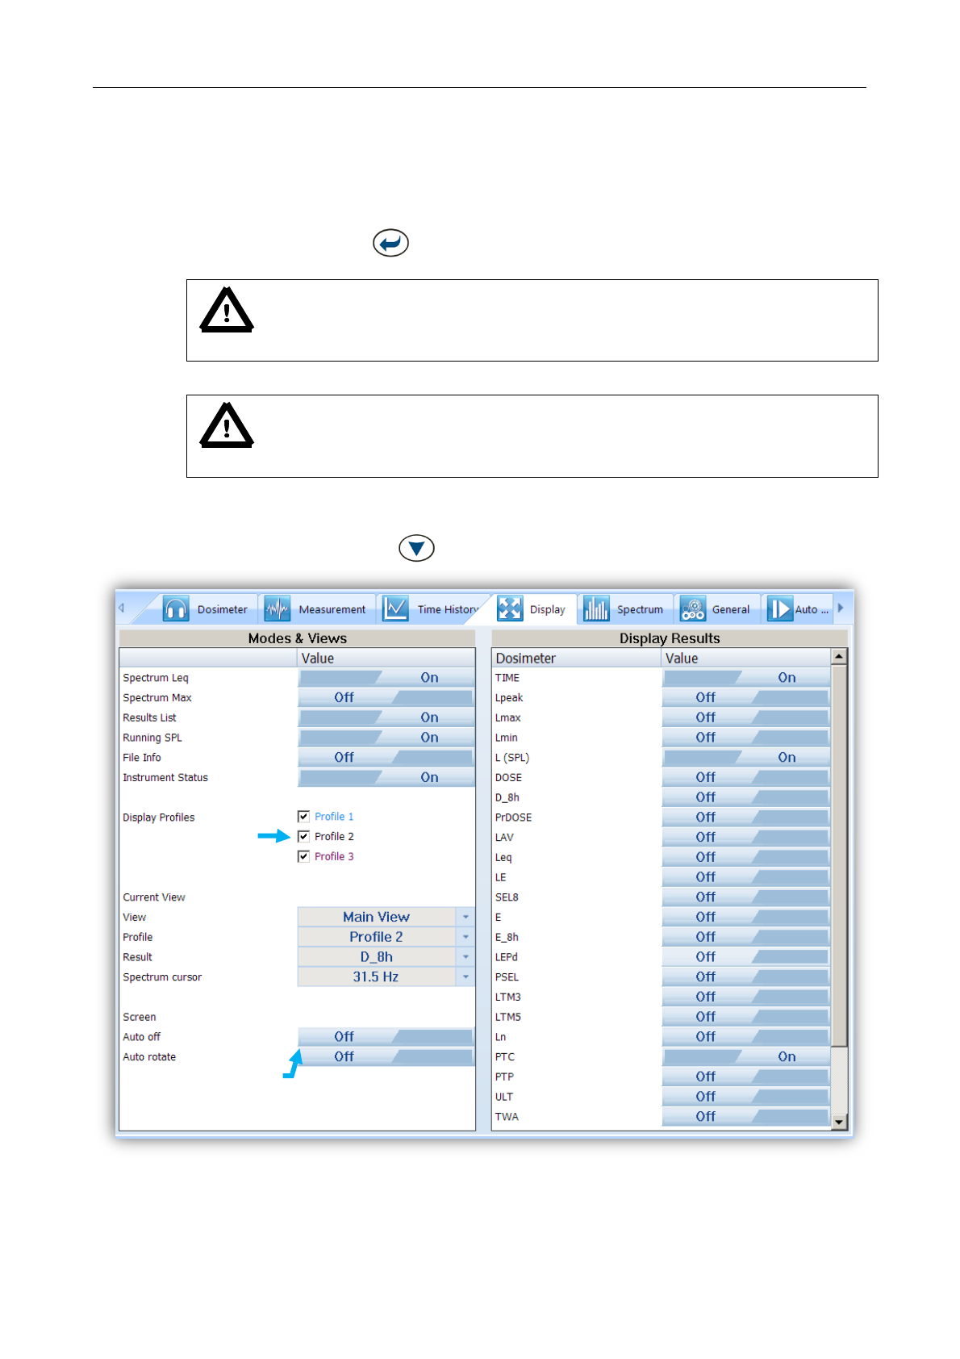Viewport: 960px width, 1359px height.
Task: Click the General gears icon
Action: [692, 609]
